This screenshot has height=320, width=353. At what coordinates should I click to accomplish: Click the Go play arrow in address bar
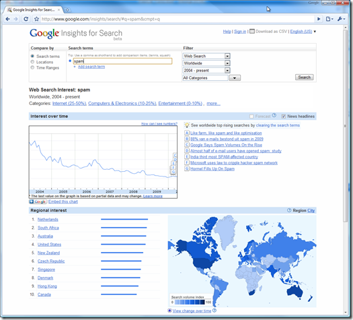coord(319,19)
